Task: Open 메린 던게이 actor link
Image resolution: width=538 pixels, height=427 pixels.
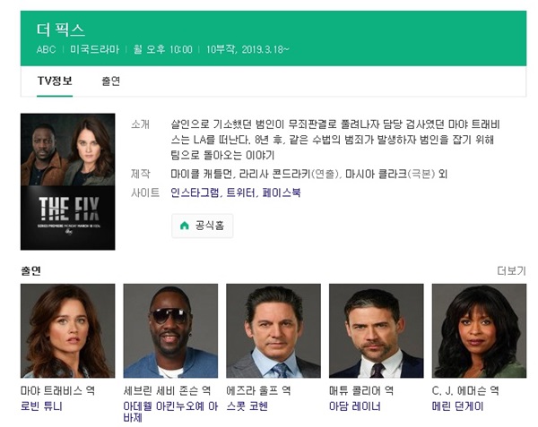Action: click(x=457, y=406)
